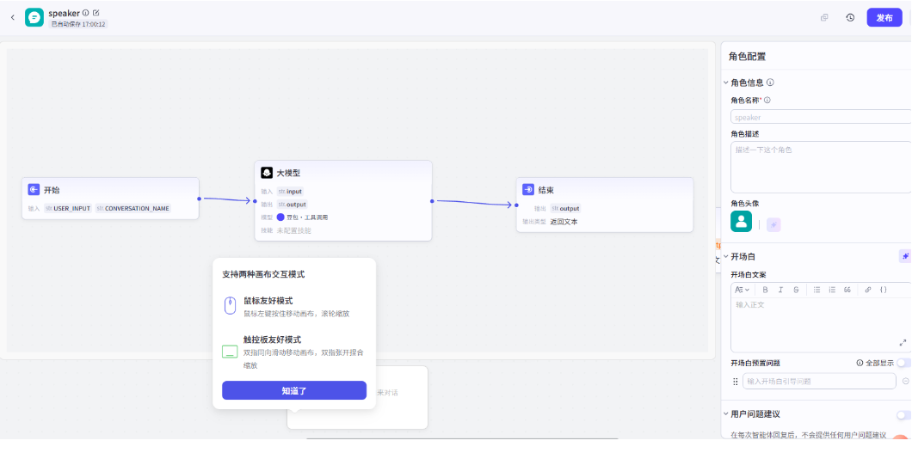Toggle the 全部显示 switch

(x=903, y=363)
